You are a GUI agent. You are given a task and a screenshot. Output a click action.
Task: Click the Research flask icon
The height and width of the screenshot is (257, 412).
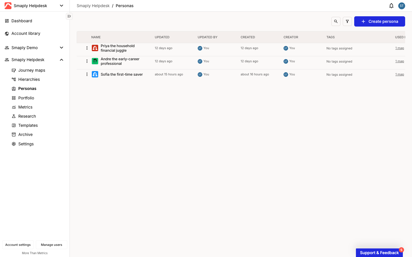(14, 116)
